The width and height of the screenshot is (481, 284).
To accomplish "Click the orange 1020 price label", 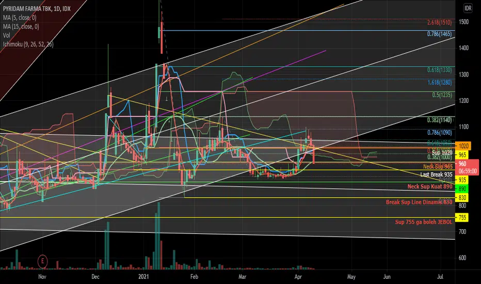I will (463, 146).
